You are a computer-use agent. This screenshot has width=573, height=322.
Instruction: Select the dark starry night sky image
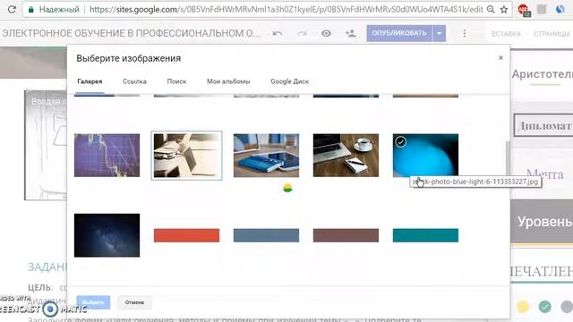(x=107, y=235)
